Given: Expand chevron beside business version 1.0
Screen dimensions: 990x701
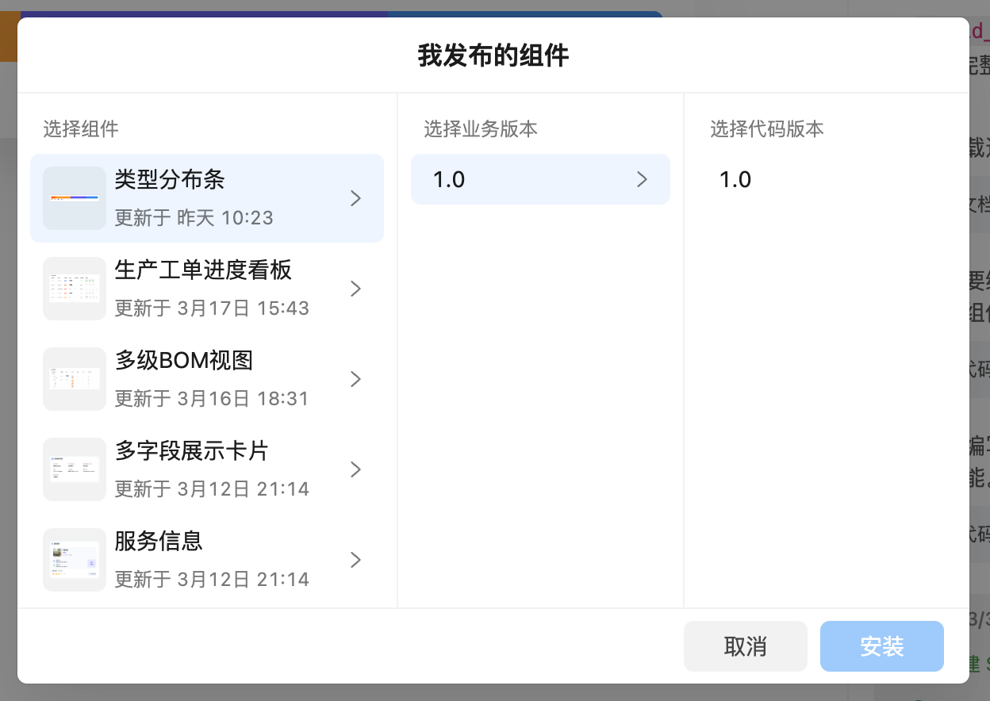Looking at the screenshot, I should pyautogui.click(x=643, y=179).
